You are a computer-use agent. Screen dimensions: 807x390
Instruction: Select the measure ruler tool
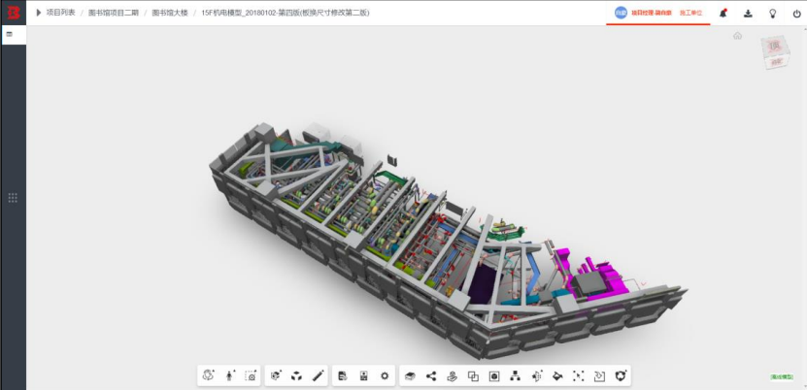pyautogui.click(x=318, y=375)
